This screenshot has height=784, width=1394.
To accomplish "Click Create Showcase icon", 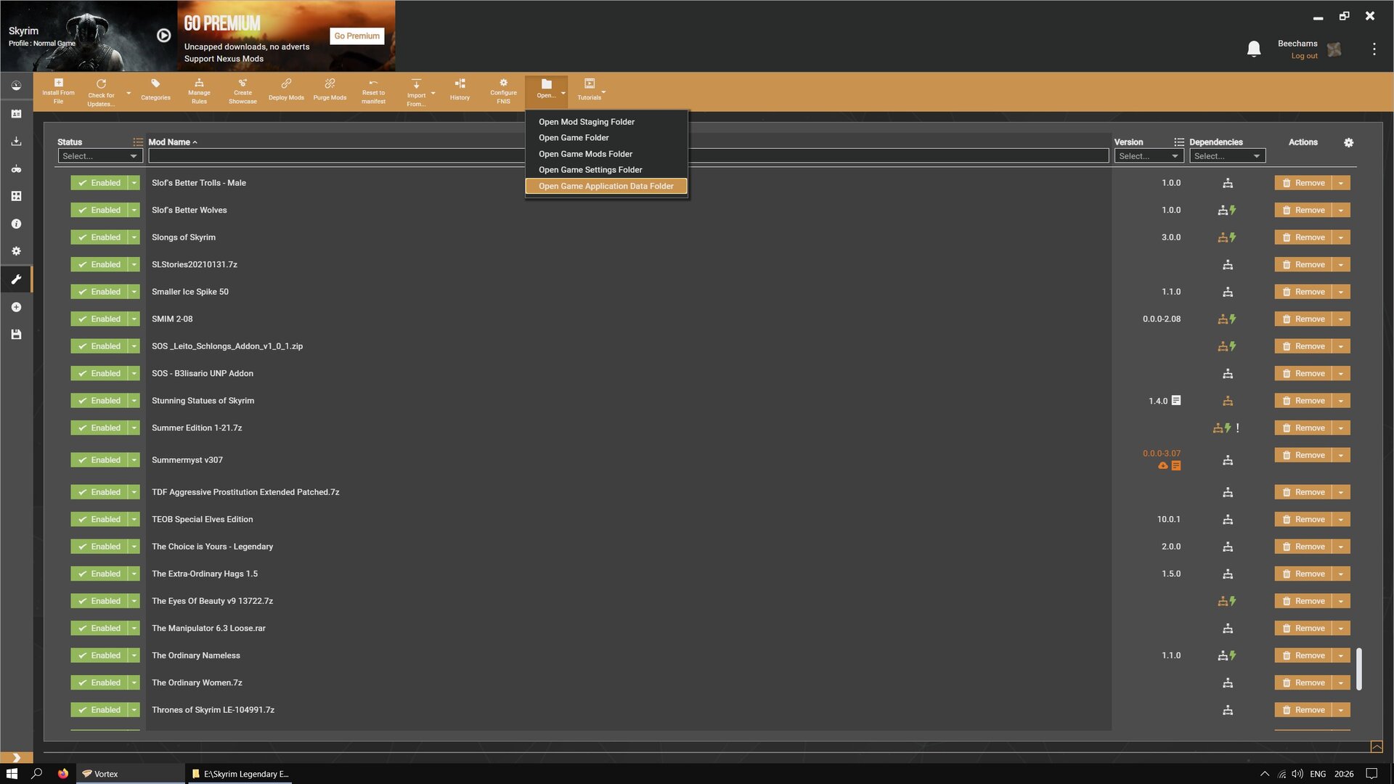I will [x=242, y=91].
